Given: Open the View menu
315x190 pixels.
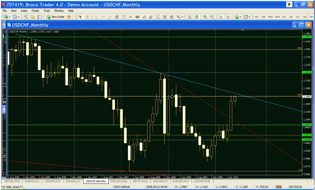Looking at the screenshot, I should 14,11.
